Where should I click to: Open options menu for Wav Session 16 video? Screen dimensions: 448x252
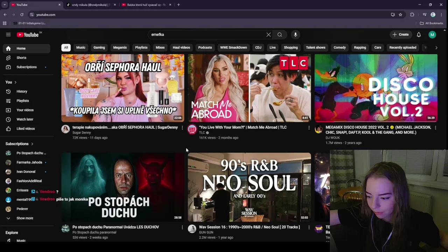(309, 227)
